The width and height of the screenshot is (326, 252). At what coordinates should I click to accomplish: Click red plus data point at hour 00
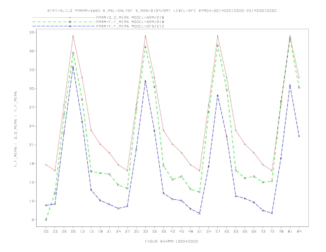pos(46,165)
